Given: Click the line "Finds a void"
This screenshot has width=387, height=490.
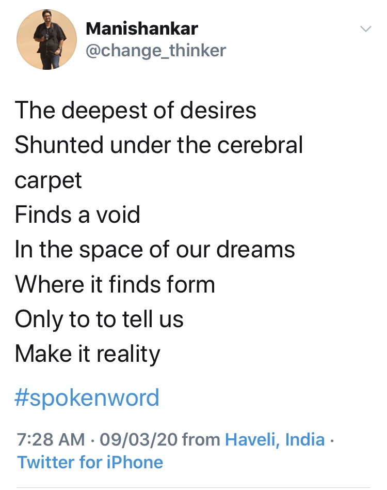Looking at the screenshot, I should pyautogui.click(x=77, y=215).
